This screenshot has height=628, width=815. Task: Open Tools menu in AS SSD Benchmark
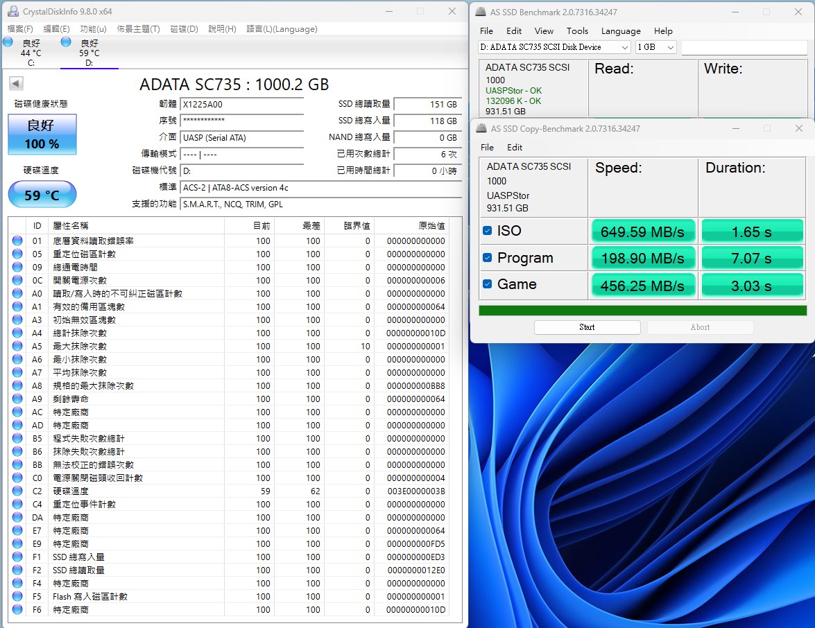[x=577, y=31]
